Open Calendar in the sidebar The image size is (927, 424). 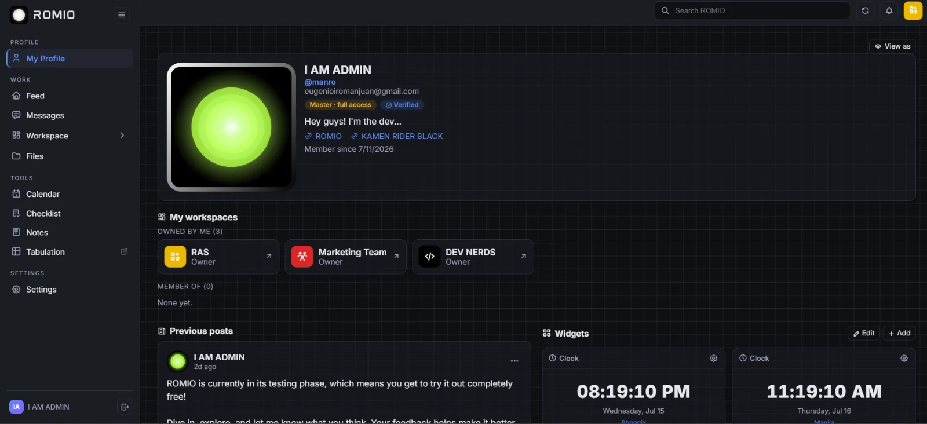pos(70,194)
